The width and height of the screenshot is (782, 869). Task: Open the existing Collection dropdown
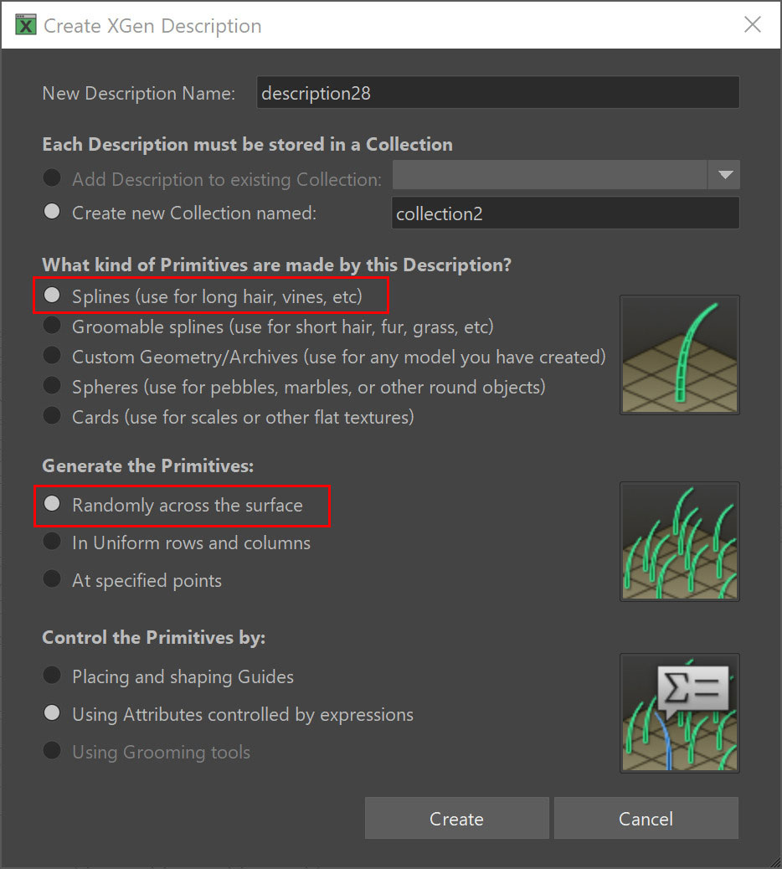coord(725,175)
